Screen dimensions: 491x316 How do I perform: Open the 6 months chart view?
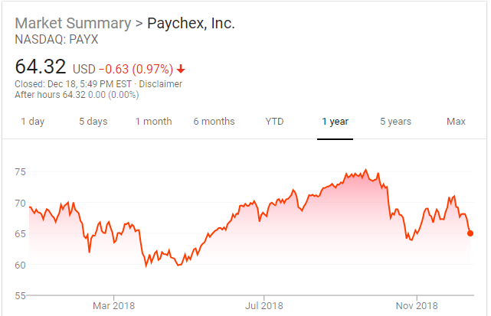tap(214, 122)
